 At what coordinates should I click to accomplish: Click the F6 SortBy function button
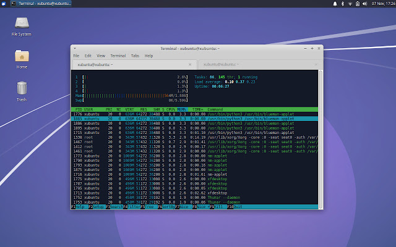166,207
